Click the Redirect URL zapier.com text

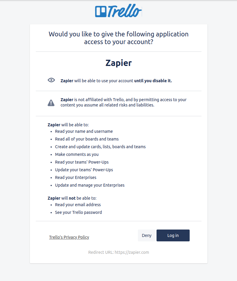pyautogui.click(x=118, y=252)
